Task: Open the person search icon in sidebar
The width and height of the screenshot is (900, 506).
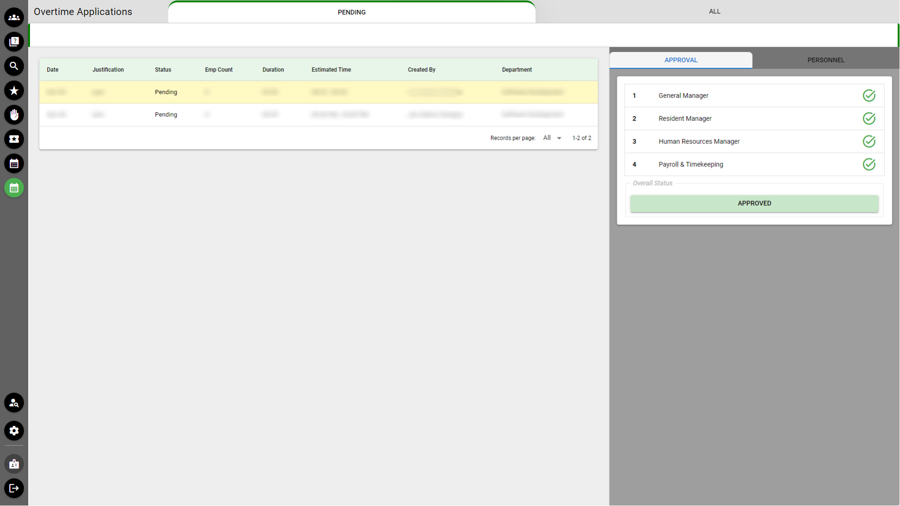Action: [14, 403]
